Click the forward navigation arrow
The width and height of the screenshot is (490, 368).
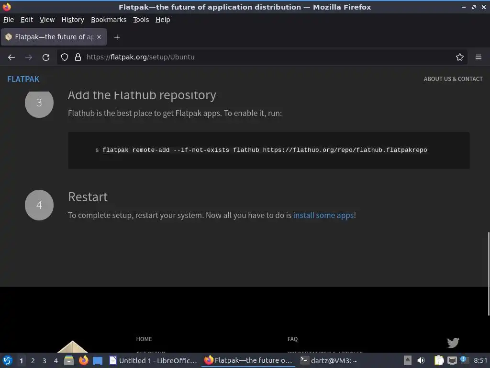click(x=28, y=57)
